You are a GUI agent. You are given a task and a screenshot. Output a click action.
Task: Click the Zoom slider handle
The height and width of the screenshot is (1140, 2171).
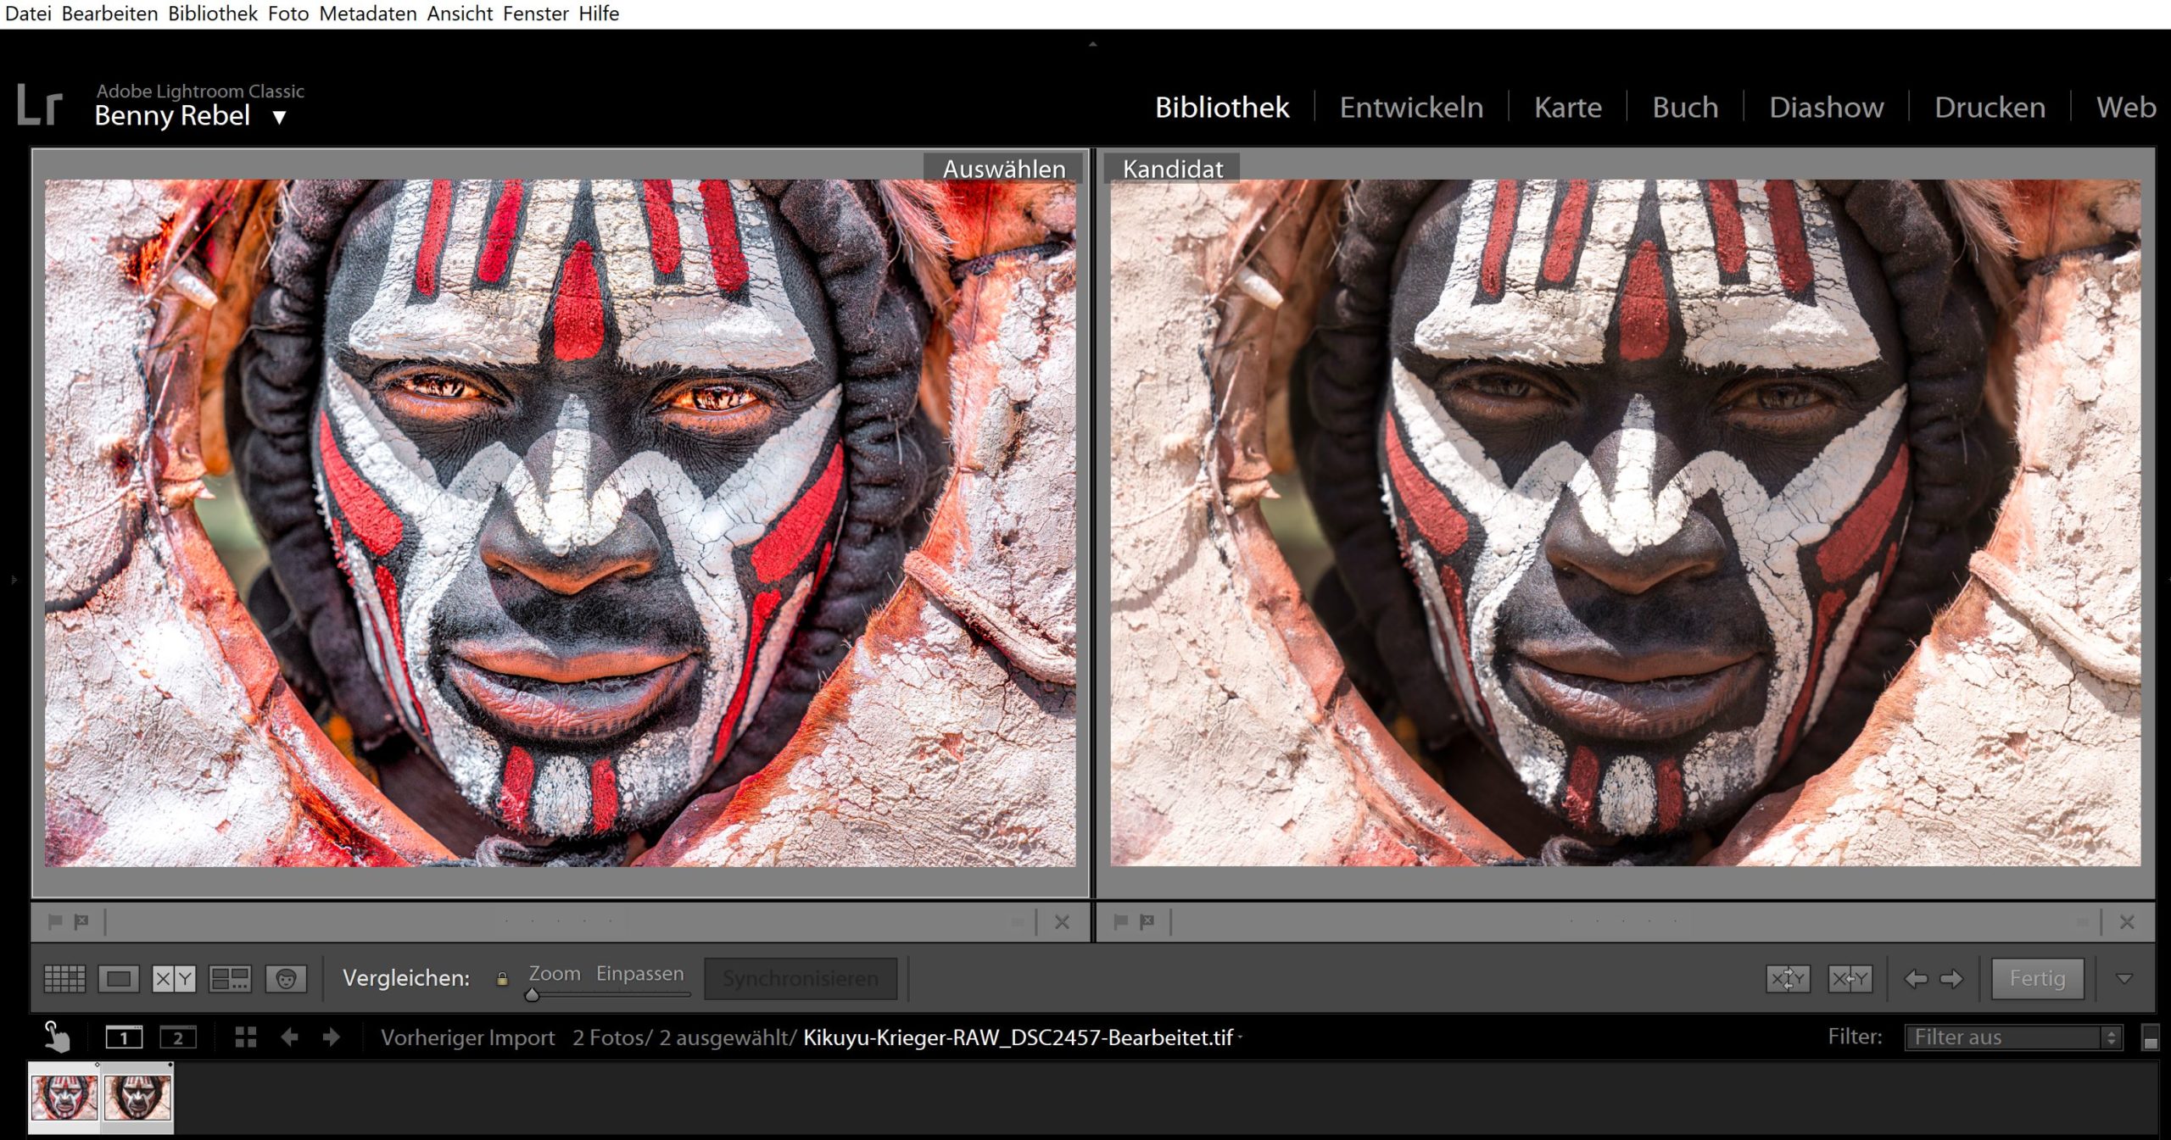[x=532, y=995]
